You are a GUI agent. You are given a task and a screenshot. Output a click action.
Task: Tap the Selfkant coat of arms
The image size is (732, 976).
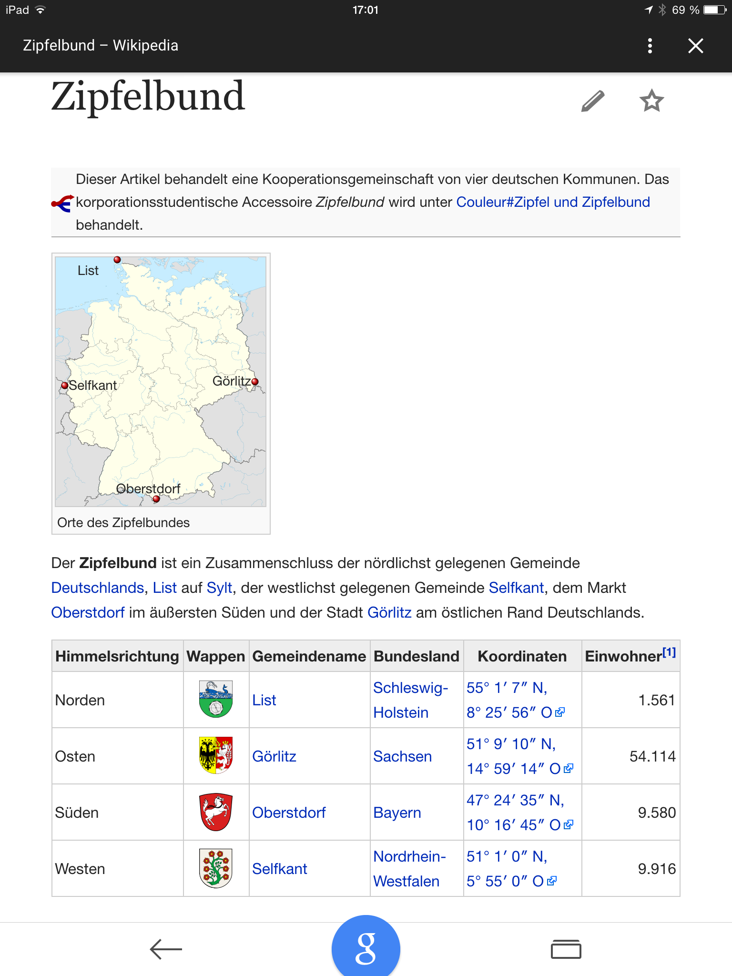[x=216, y=868]
